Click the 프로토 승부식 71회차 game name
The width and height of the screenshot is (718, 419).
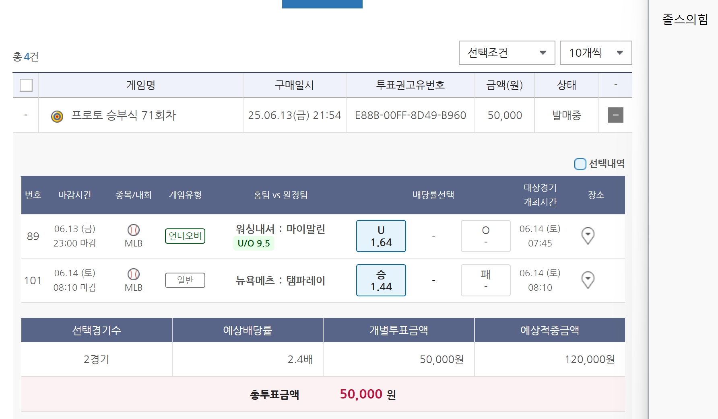(124, 115)
